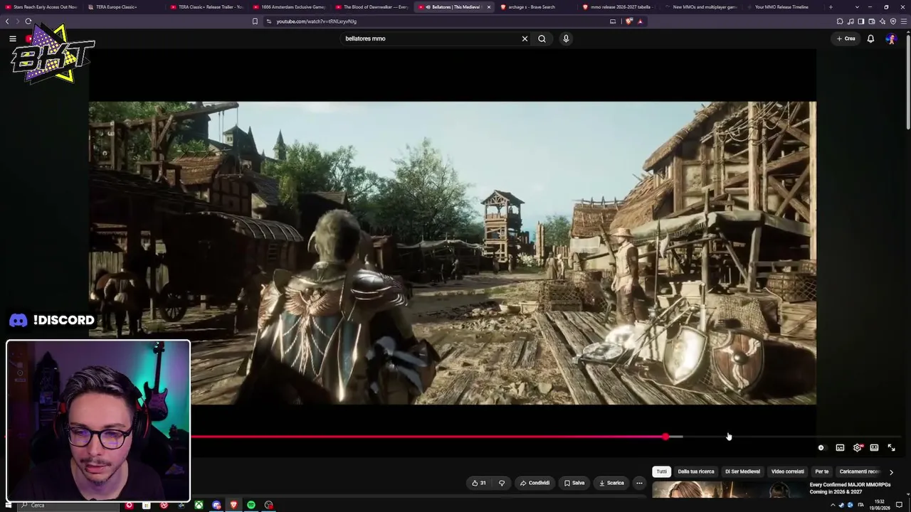This screenshot has width=911, height=512.
Task: Open Brave Shields lion icon
Action: (628, 21)
